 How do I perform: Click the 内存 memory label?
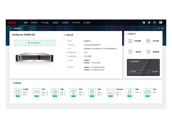(x=43, y=89)
